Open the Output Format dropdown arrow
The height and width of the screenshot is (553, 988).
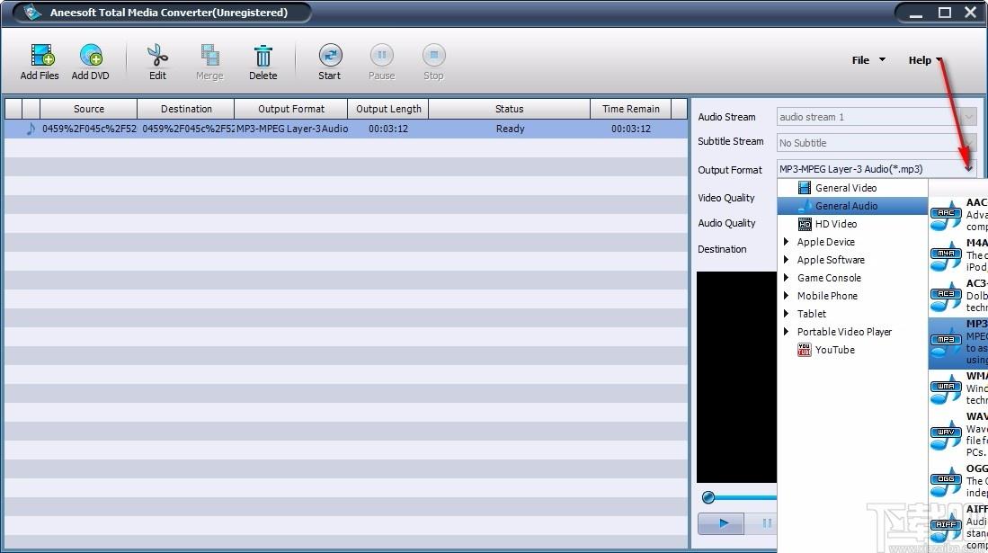click(x=968, y=169)
